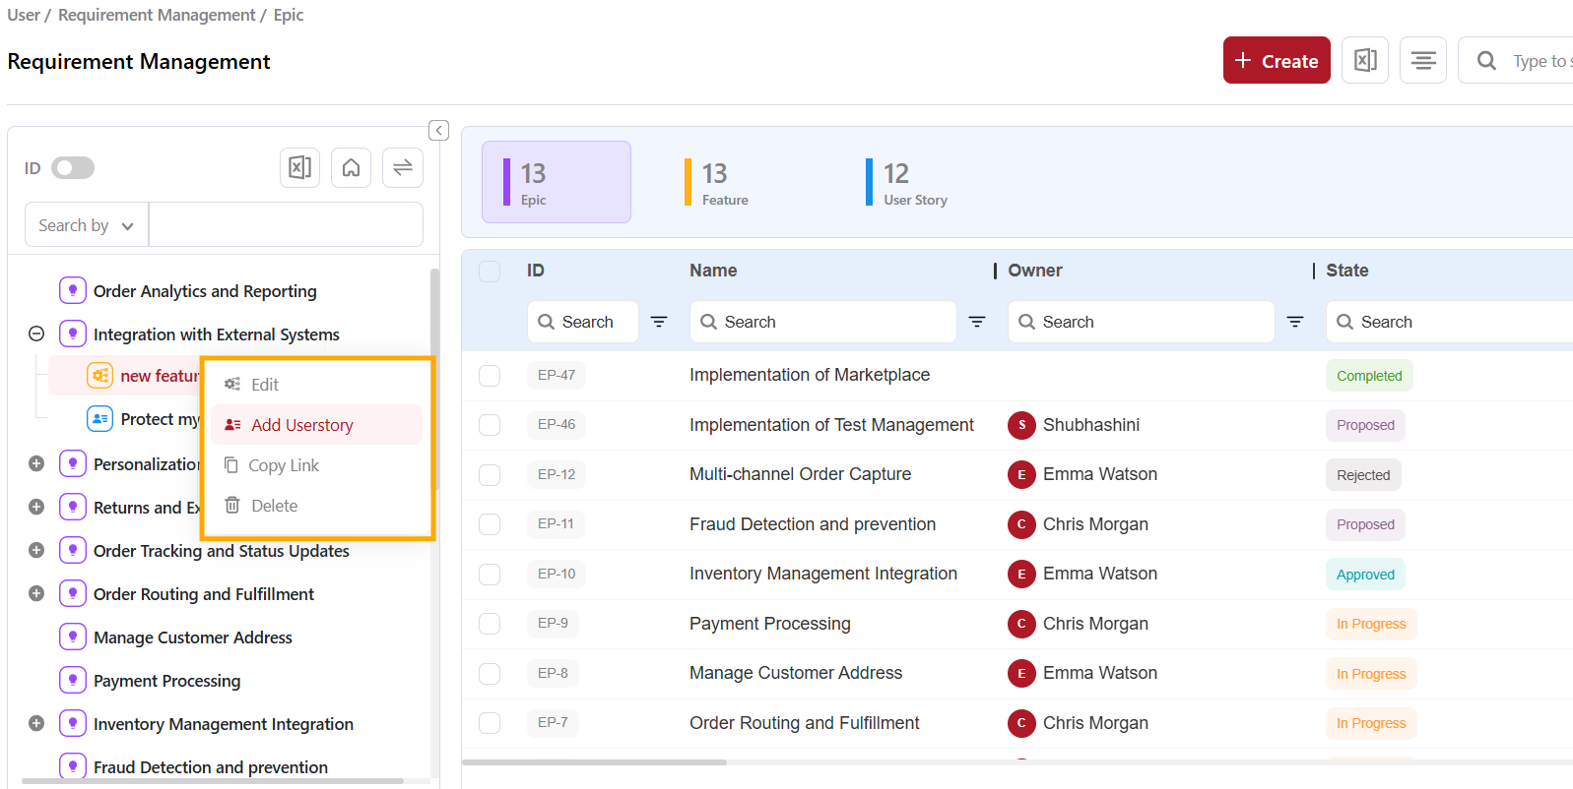The image size is (1573, 789).
Task: Click the swap arrows icon in tree panel
Action: pos(402,168)
